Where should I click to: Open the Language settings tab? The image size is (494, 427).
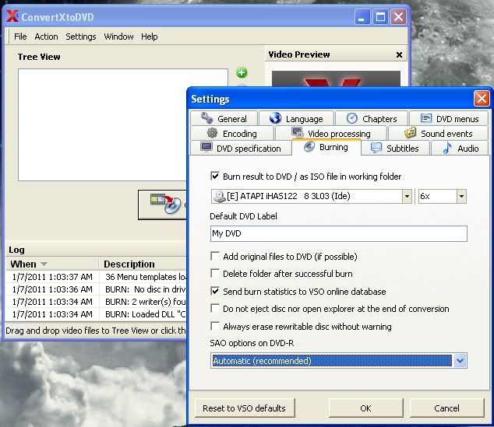point(296,118)
